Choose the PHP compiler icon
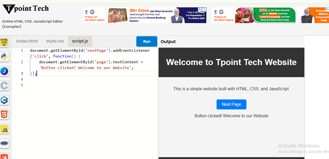Screen dimensions: 329x159 (x=4, y=143)
